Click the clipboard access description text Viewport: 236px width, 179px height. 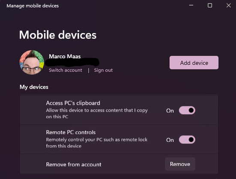click(x=97, y=113)
